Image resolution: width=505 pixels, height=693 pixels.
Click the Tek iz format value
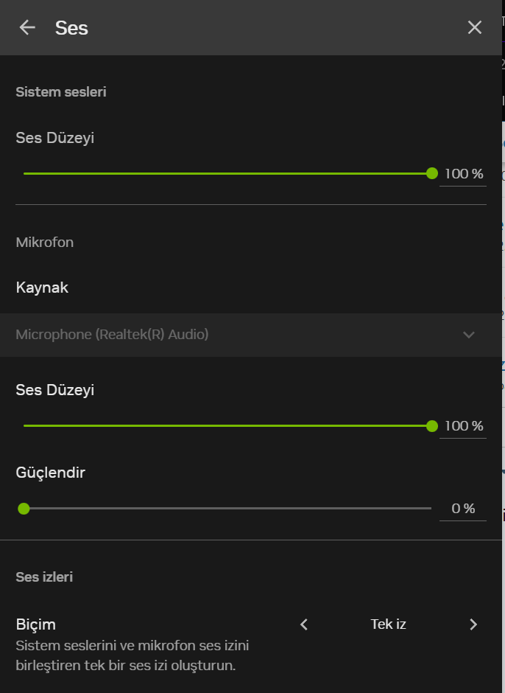[388, 624]
